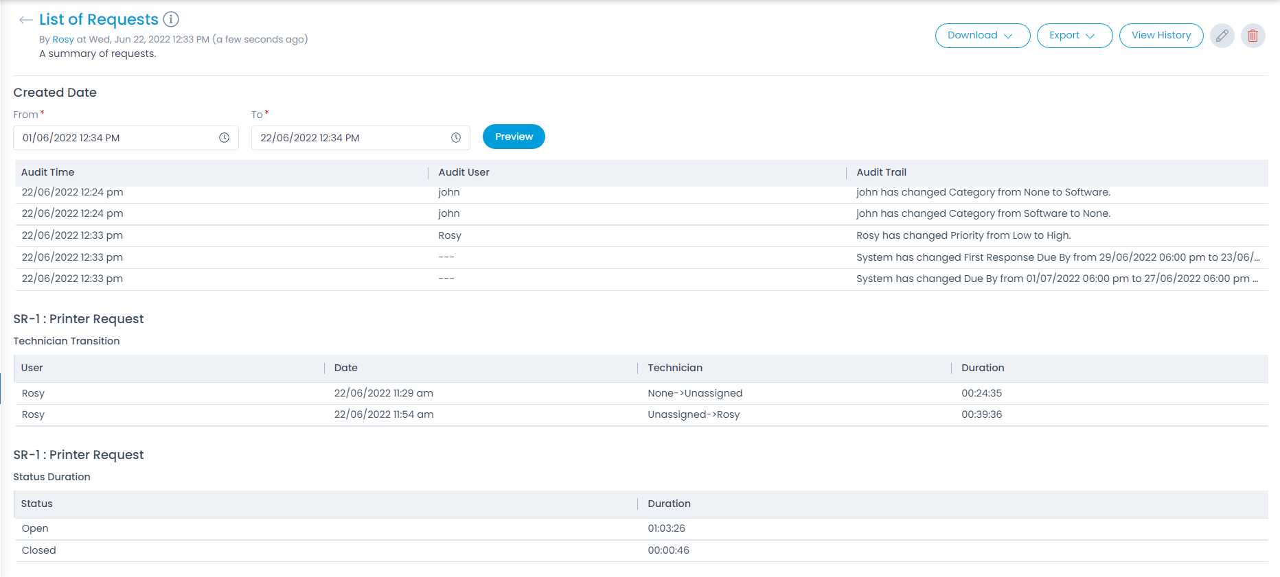
Task: Expand the Download dropdown
Action: pyautogui.click(x=982, y=36)
